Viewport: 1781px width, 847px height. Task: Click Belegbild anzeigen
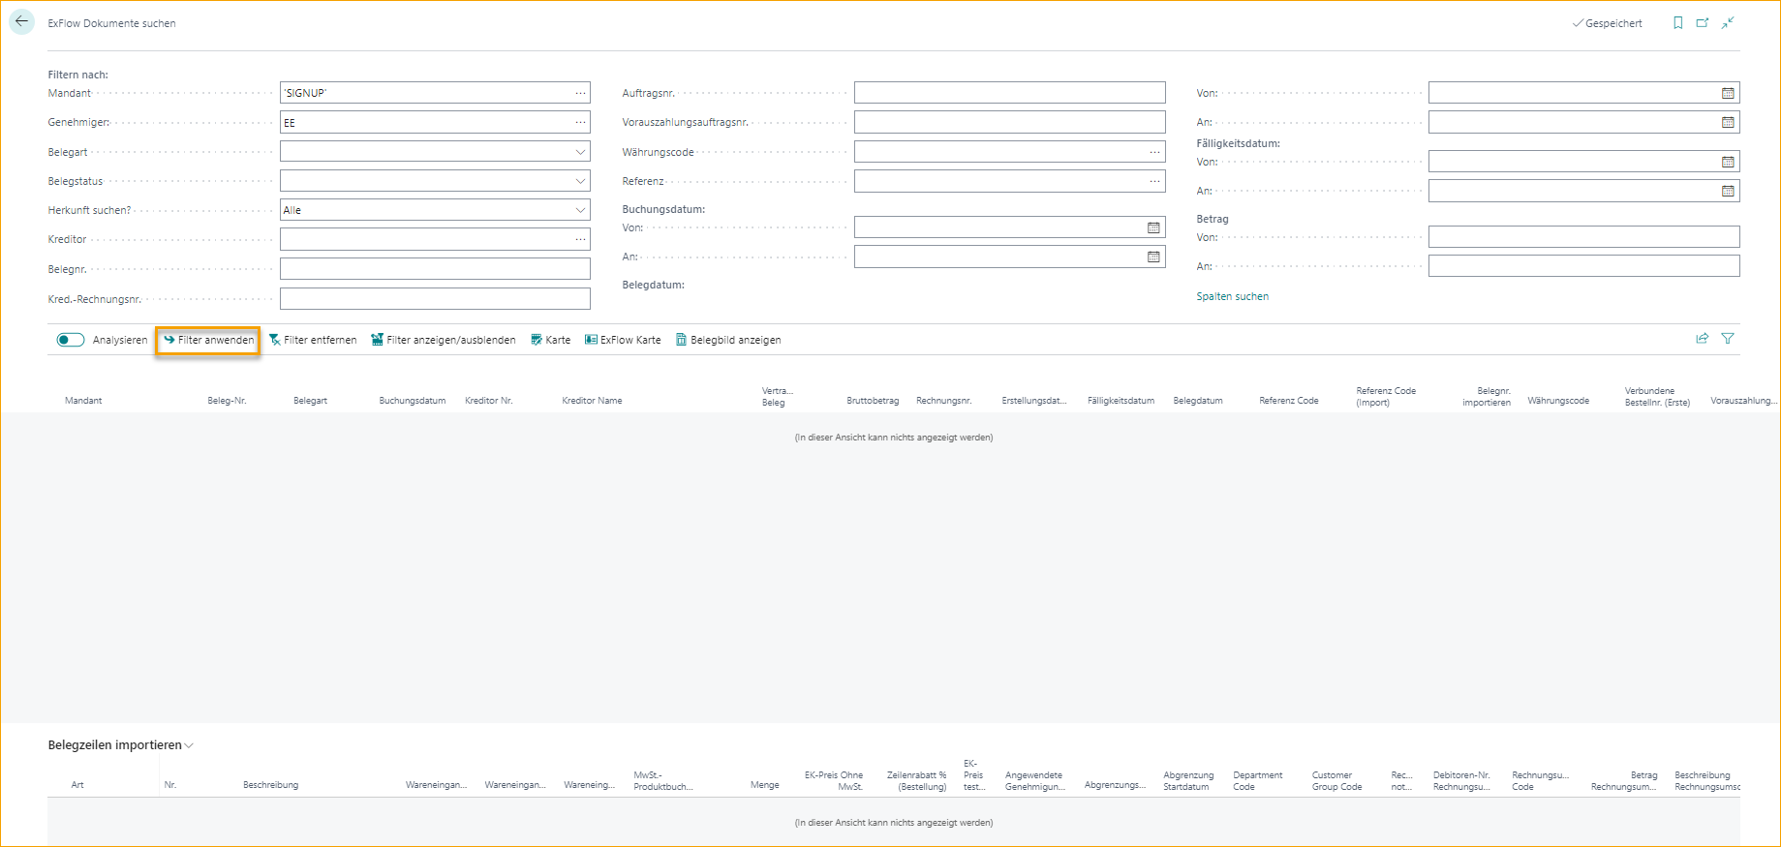pyautogui.click(x=728, y=340)
